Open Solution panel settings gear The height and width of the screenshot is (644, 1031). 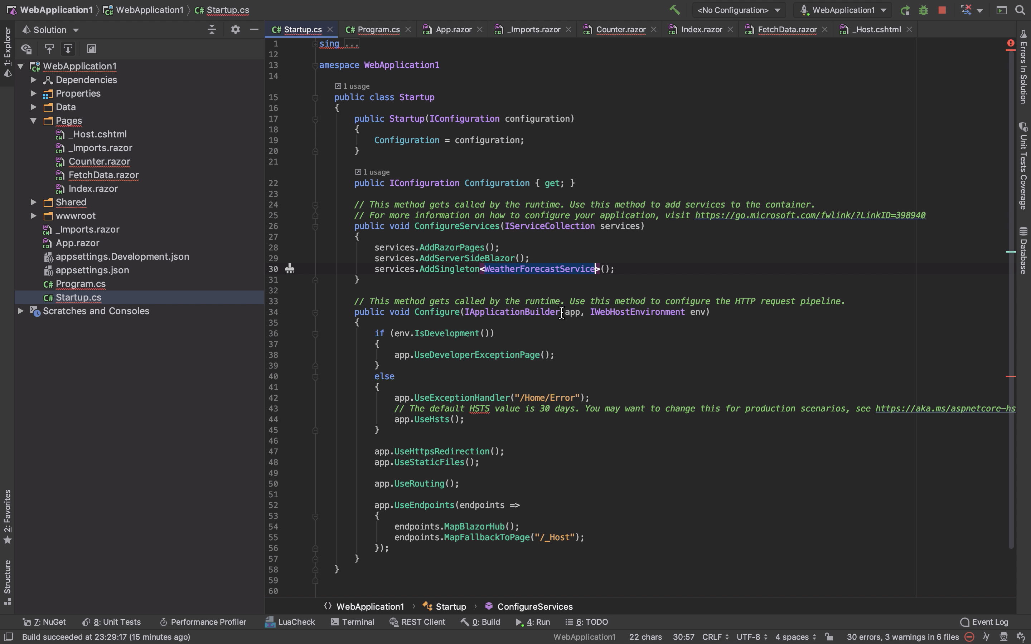pyautogui.click(x=235, y=29)
